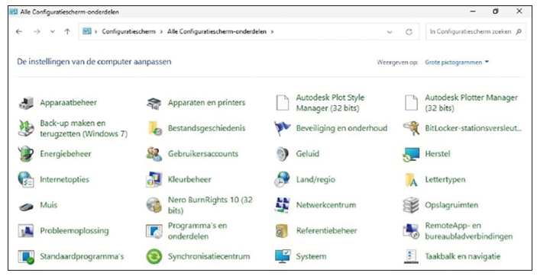Click the window title bar icon
The height and width of the screenshot is (276, 537).
tap(13, 11)
